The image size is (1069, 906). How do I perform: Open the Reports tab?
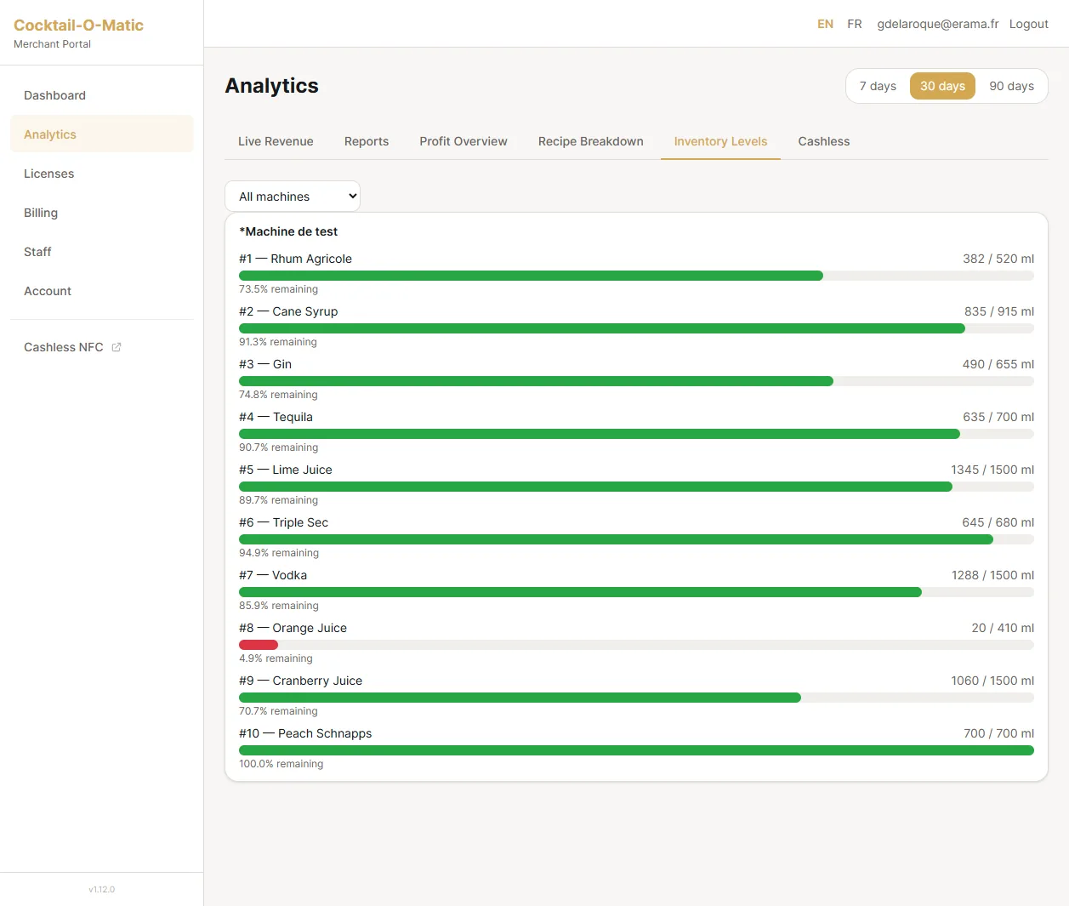pos(367,141)
